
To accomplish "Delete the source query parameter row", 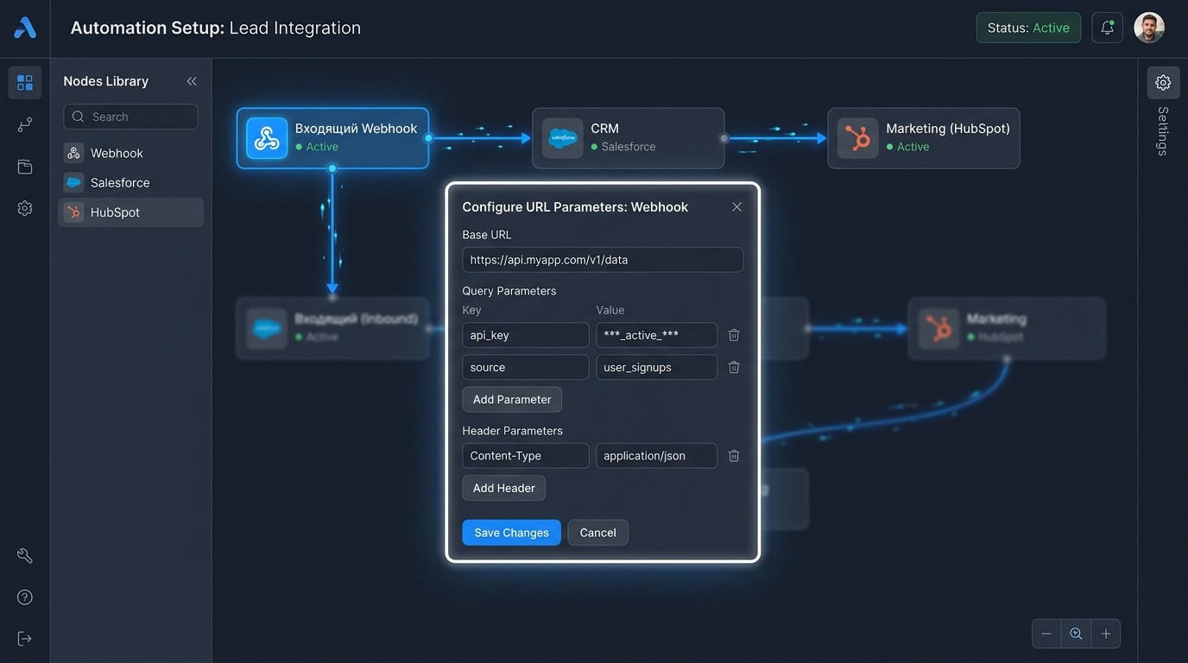I will click(x=734, y=367).
